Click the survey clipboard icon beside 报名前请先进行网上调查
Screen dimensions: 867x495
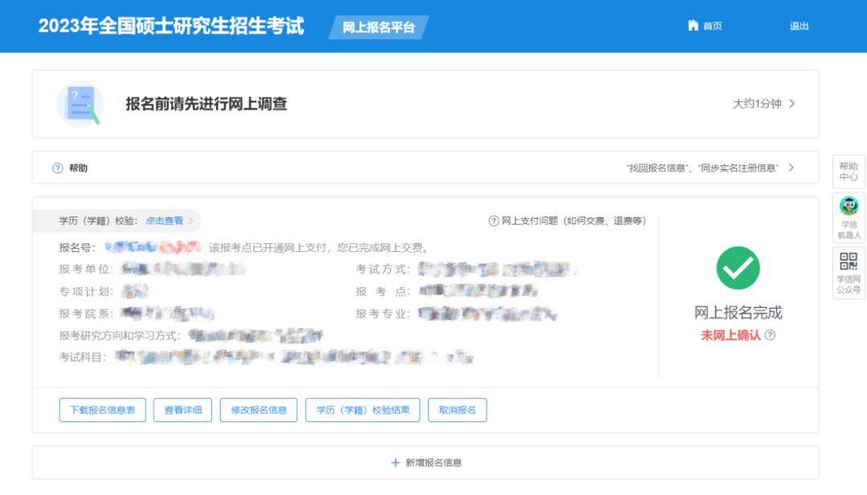79,104
